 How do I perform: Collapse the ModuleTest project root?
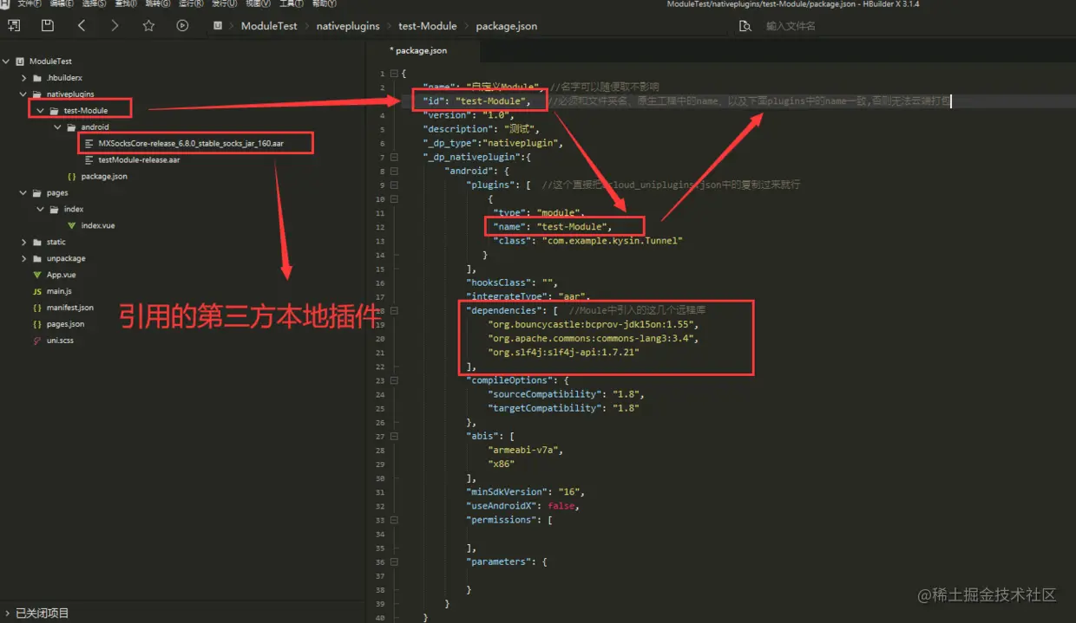click(7, 62)
